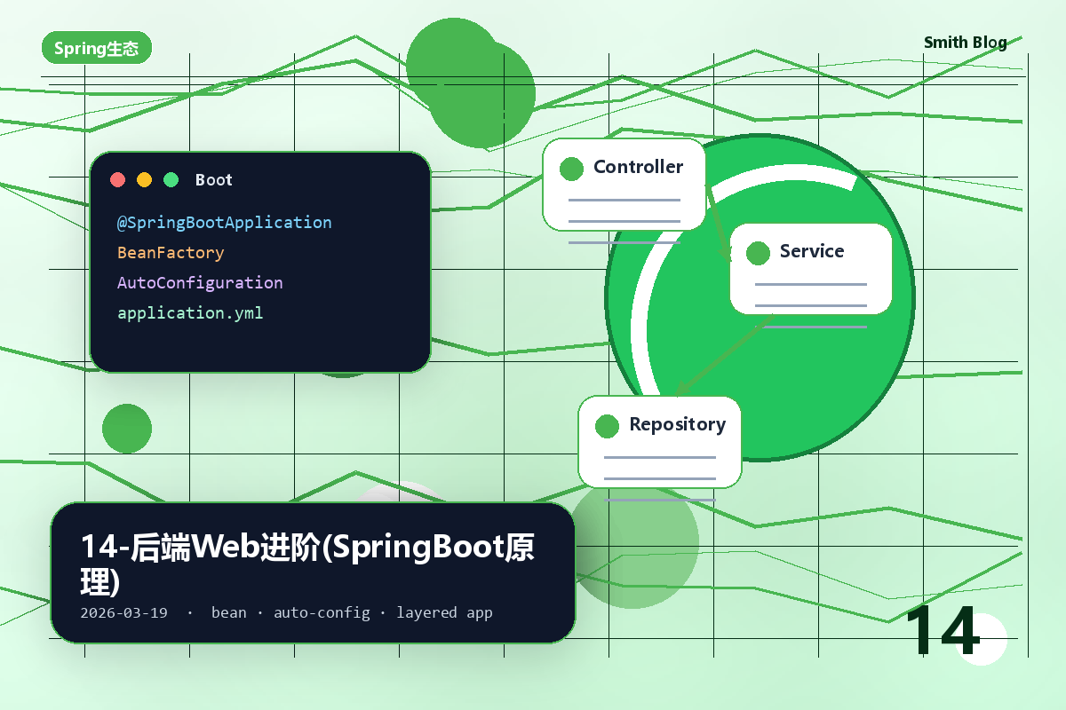Image resolution: width=1066 pixels, height=710 pixels.
Task: Click the green dot beside Repository
Action: 607,426
